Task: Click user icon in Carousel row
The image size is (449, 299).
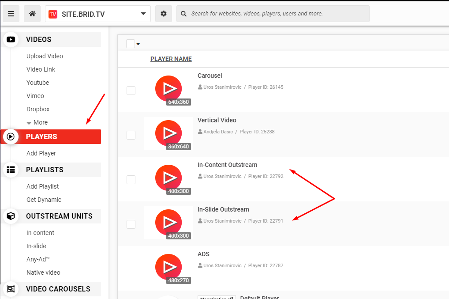Action: pos(200,87)
